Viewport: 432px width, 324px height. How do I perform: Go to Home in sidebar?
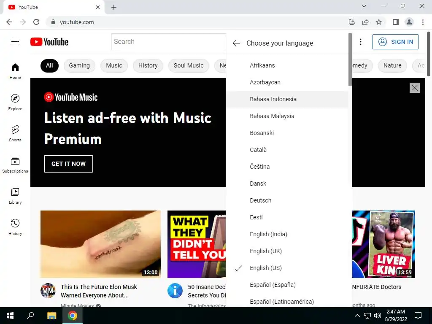click(15, 71)
